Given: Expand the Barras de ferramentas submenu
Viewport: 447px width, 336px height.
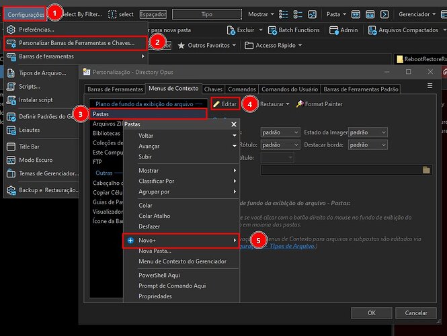Looking at the screenshot, I should [x=75, y=56].
